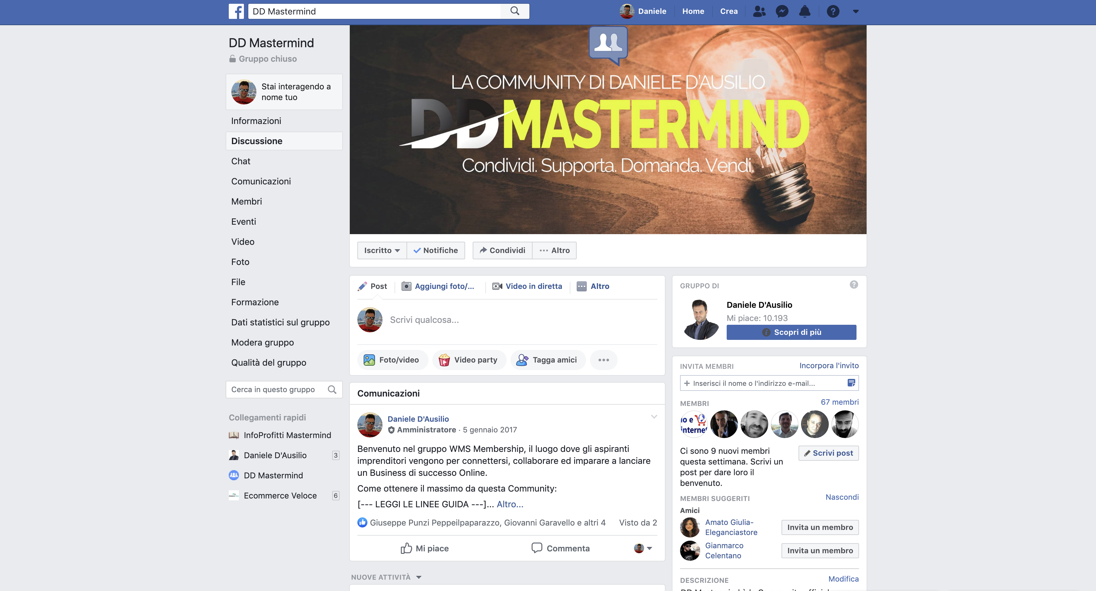Open Daniele profile in the top bar
1096x591 pixels.
click(x=643, y=11)
